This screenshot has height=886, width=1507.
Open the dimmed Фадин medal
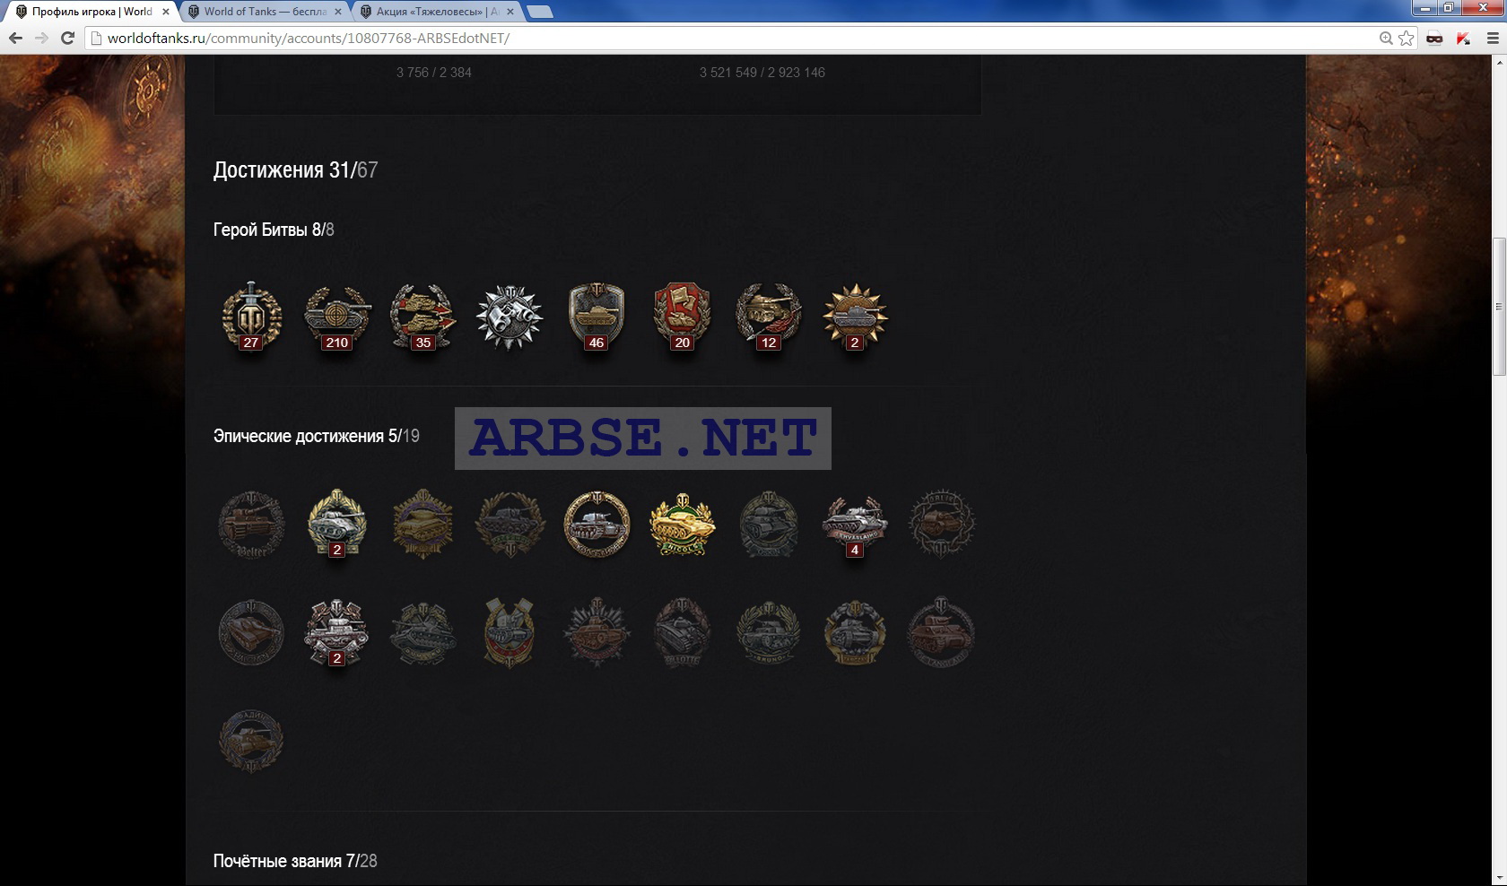251,741
